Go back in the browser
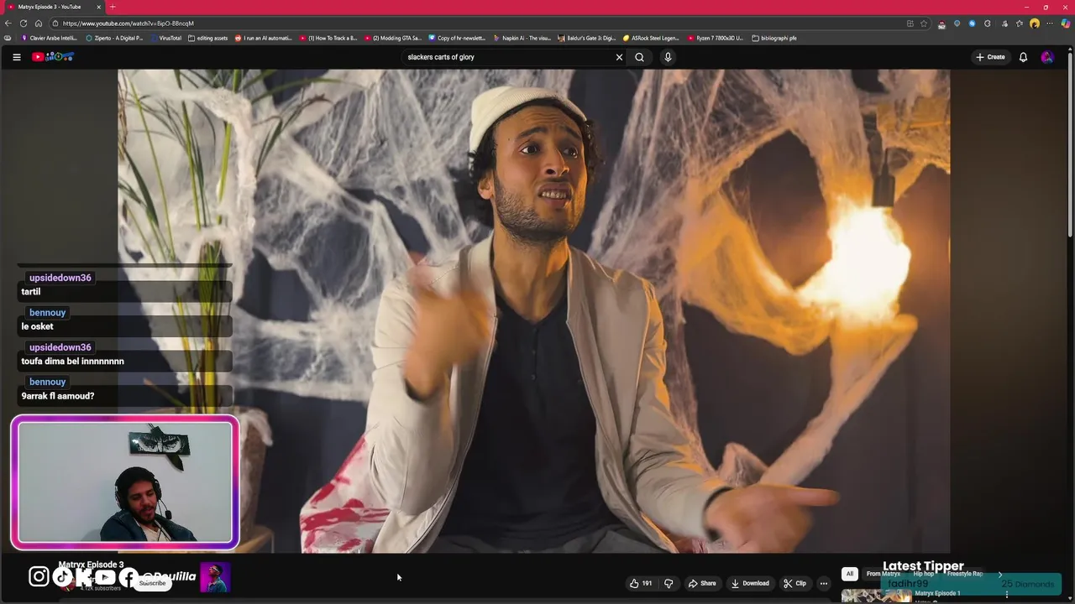1075x604 pixels. (x=8, y=23)
